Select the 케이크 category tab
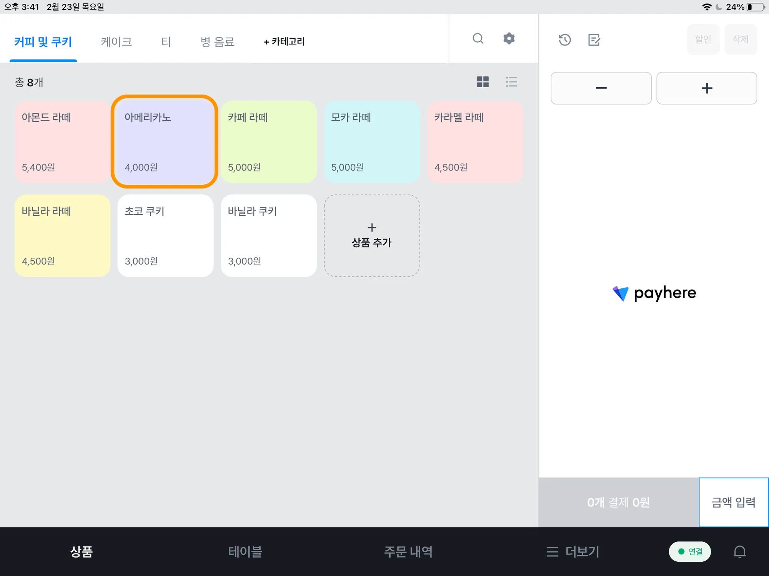 pyautogui.click(x=116, y=41)
